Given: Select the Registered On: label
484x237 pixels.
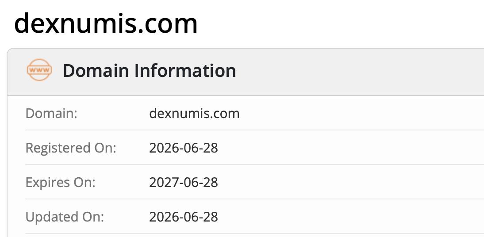Looking at the screenshot, I should coord(71,148).
